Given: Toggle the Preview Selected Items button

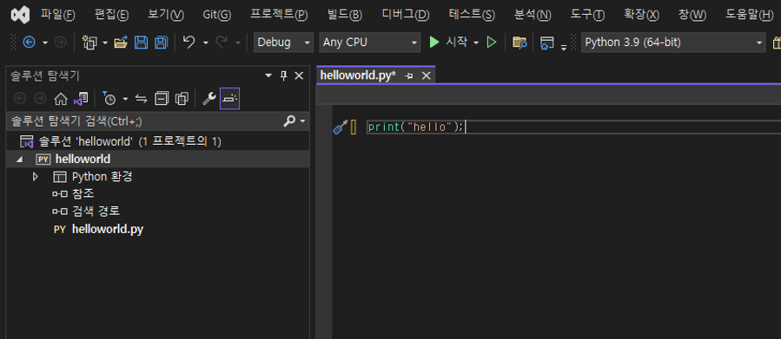Looking at the screenshot, I should (x=229, y=99).
